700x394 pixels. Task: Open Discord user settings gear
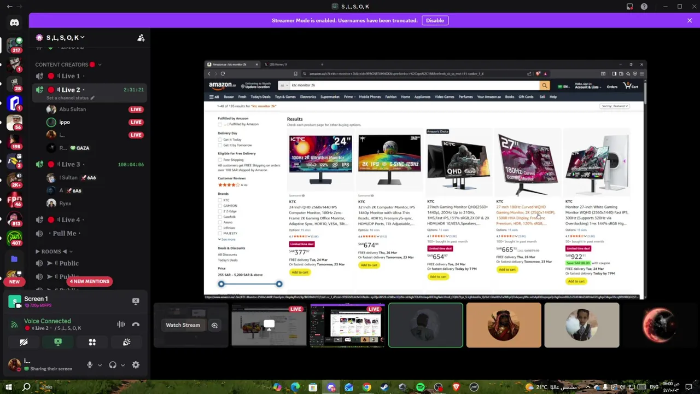point(136,365)
